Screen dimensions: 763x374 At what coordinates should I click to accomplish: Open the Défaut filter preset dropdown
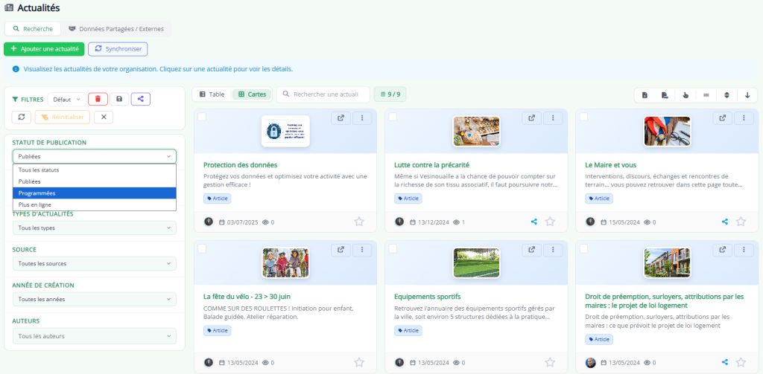click(66, 99)
